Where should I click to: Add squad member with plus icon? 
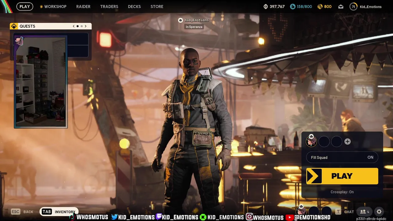pos(347,142)
